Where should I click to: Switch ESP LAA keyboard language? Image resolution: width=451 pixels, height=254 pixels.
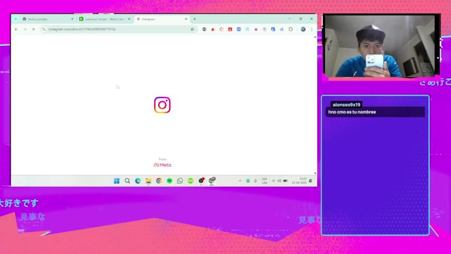tap(264, 181)
